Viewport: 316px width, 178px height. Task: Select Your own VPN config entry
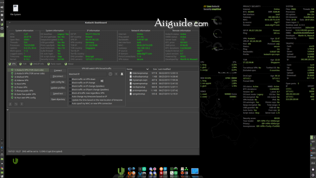click(28, 98)
